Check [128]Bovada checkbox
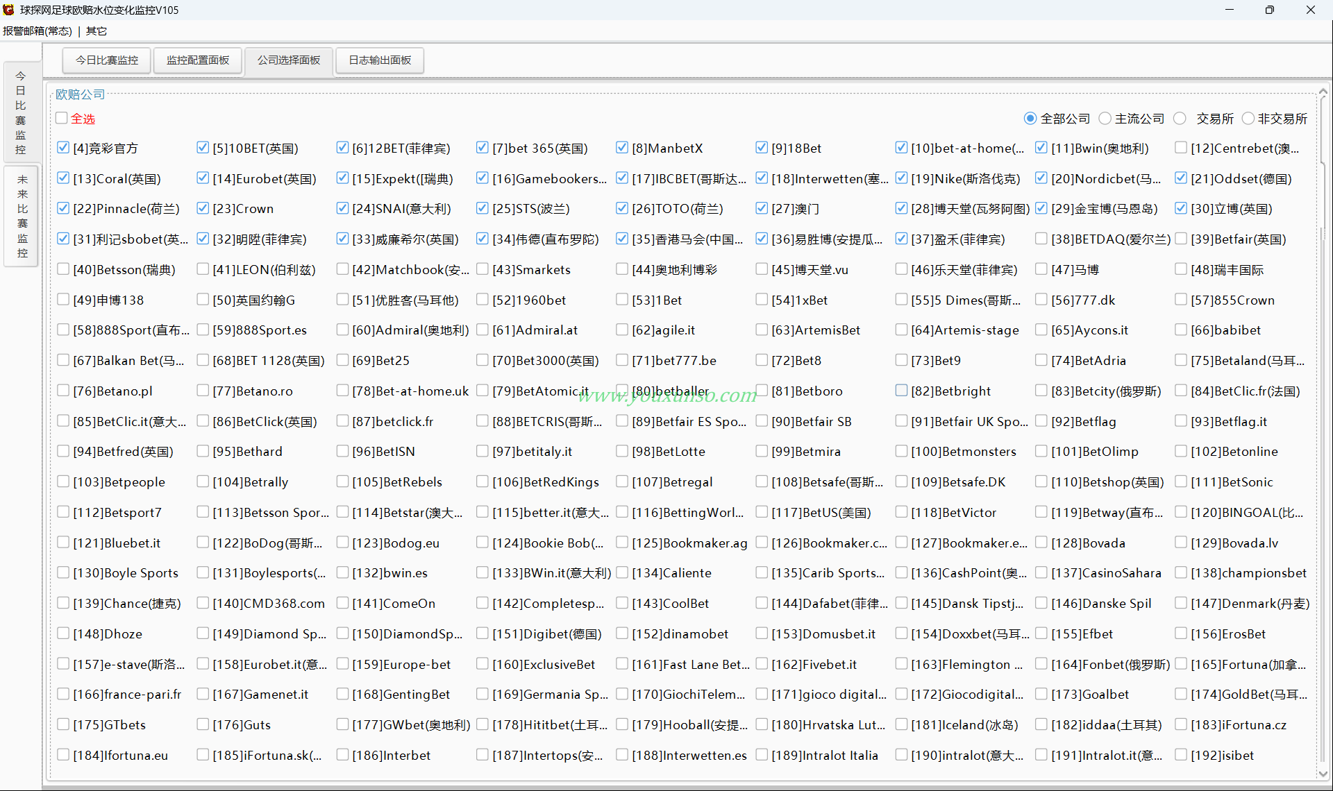 (x=1041, y=543)
